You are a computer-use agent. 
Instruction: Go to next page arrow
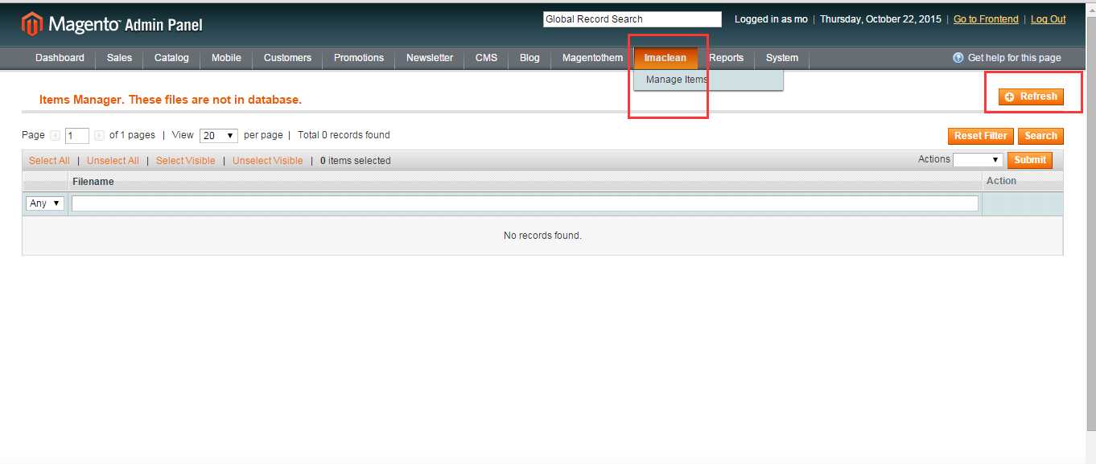[99, 136]
